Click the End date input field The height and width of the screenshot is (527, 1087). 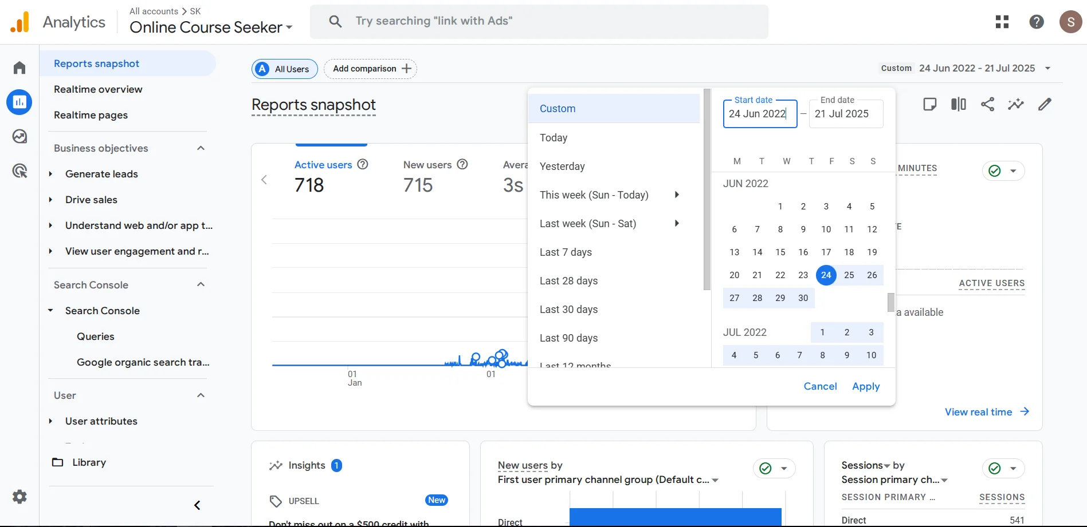pyautogui.click(x=845, y=114)
